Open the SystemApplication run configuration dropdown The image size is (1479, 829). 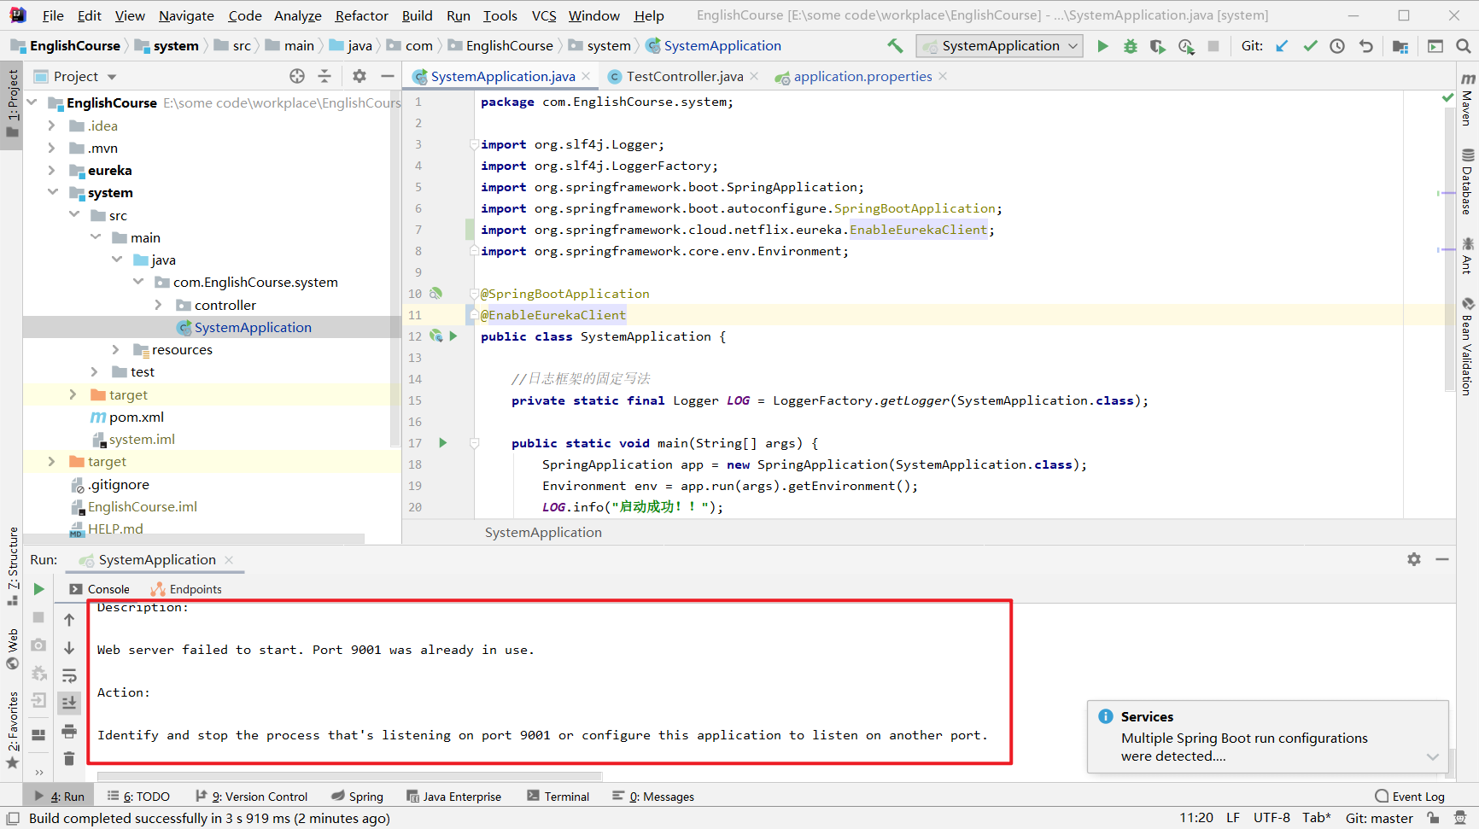tap(999, 46)
